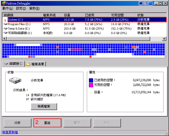The height and width of the screenshot is (136, 169).
Task: Click the pin window icon in title bar
Action: coord(150,3)
